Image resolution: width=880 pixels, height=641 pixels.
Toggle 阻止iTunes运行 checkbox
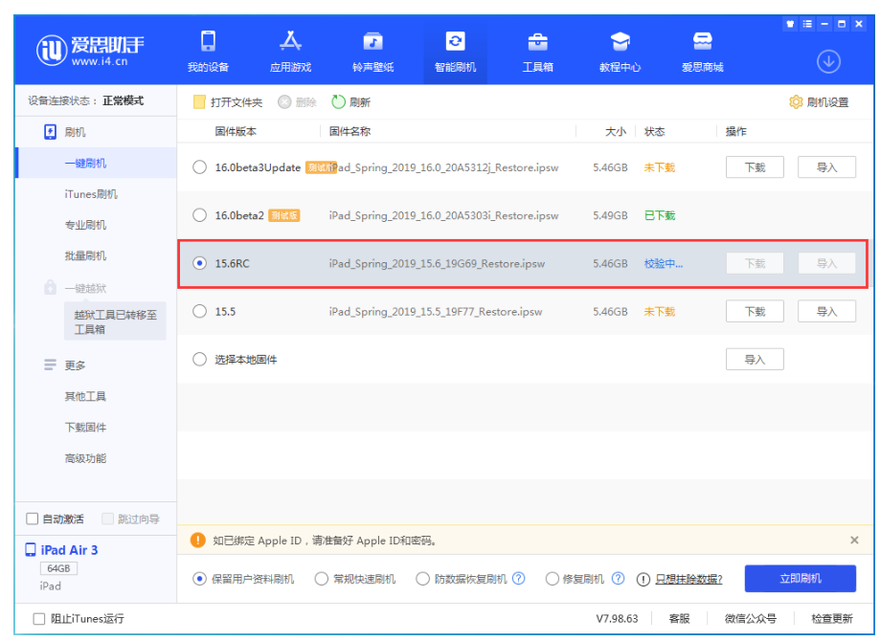click(39, 619)
